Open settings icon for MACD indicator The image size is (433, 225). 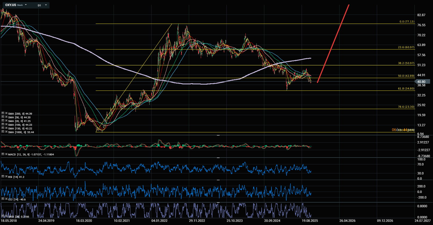point(3,154)
